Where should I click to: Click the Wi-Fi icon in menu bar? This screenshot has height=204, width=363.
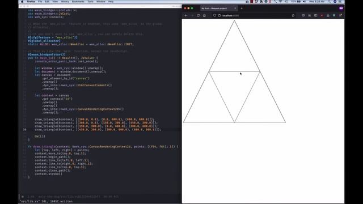281,2
